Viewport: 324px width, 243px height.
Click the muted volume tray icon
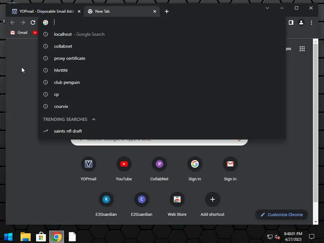tap(277, 237)
